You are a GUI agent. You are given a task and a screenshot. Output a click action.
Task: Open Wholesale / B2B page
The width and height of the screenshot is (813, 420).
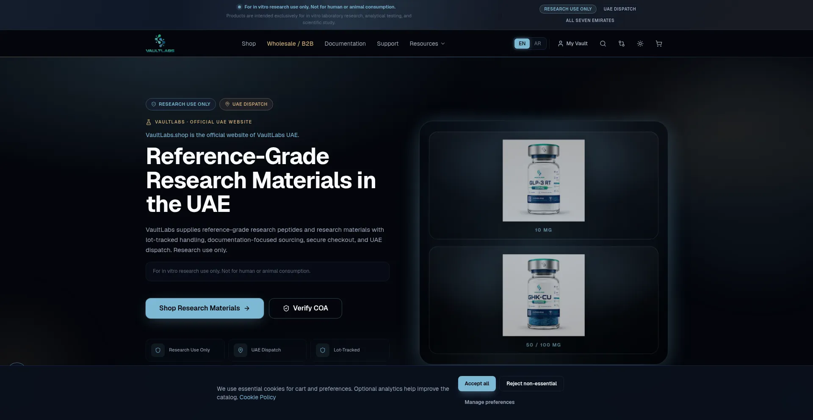click(x=290, y=44)
